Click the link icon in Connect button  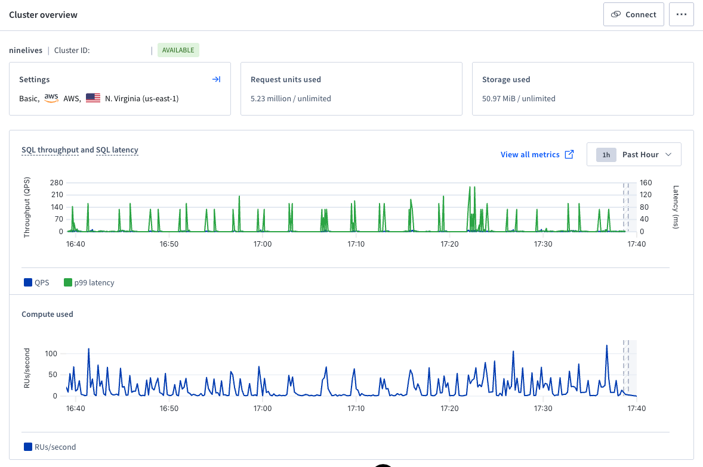click(616, 14)
